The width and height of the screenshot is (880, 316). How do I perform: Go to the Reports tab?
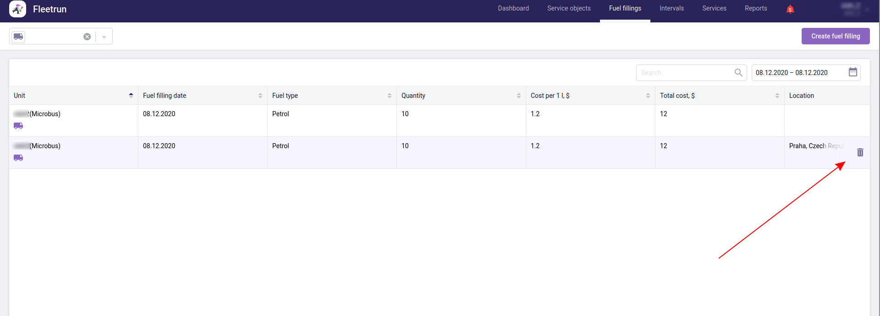coord(755,8)
